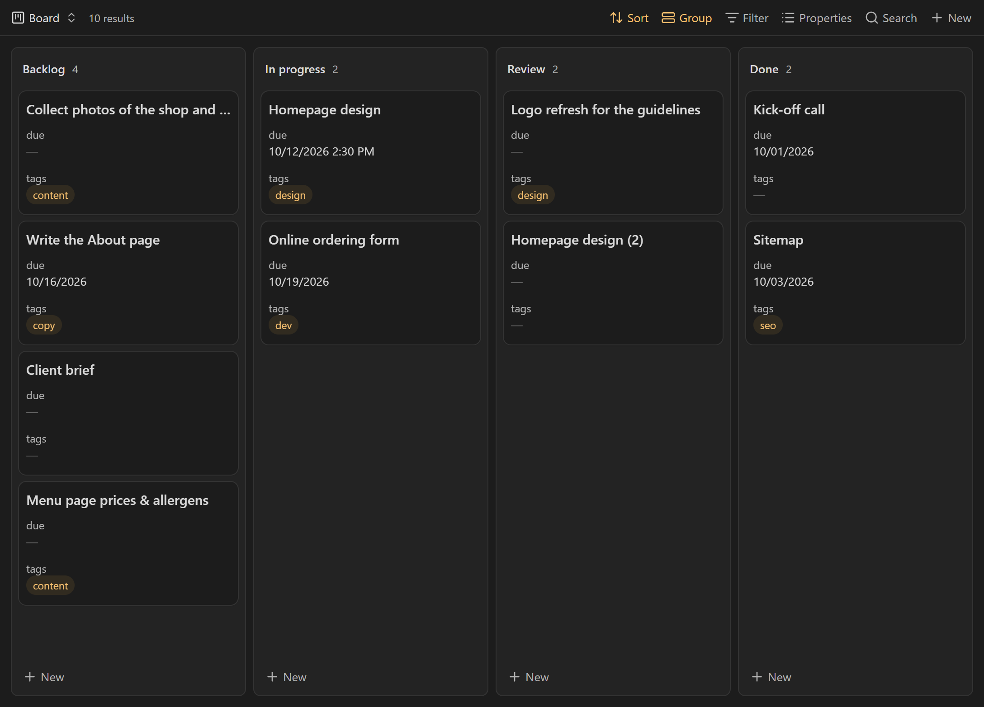Click the Search magnifier icon
The image size is (984, 707).
[871, 18]
